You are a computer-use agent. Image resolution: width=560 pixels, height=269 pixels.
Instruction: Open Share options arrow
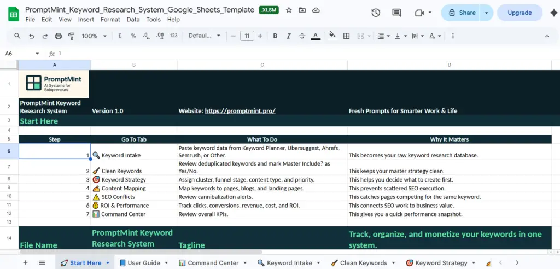(486, 13)
